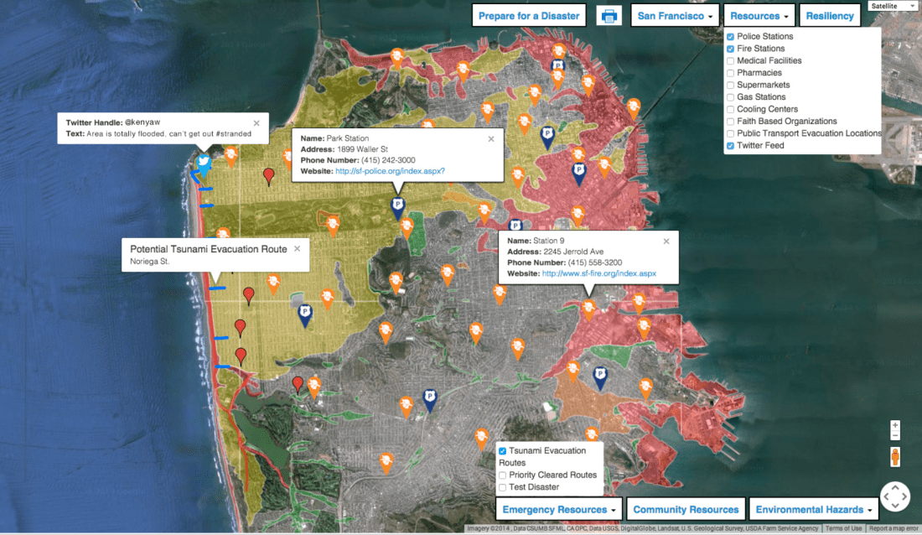Close the Park Station info popup
Viewport: 922px width, 535px height.
[491, 139]
